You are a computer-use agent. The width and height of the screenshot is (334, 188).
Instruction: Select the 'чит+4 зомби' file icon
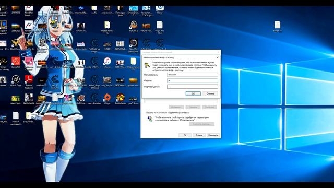[94, 98]
